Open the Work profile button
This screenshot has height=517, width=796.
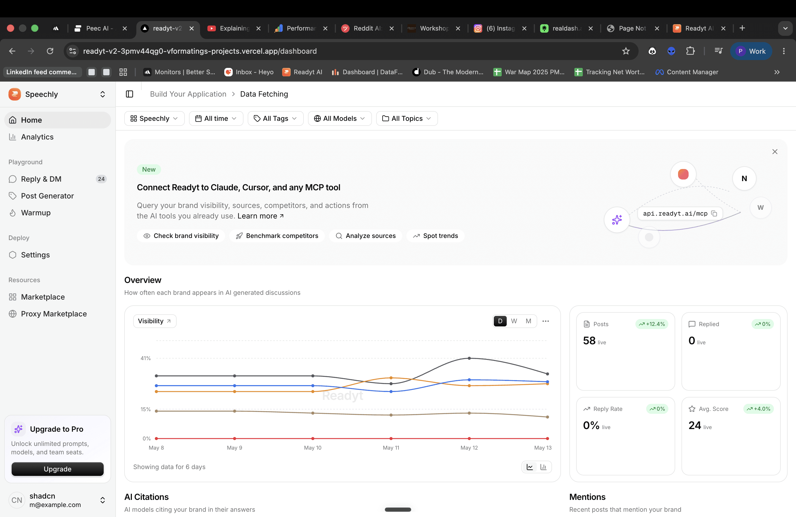coord(751,51)
